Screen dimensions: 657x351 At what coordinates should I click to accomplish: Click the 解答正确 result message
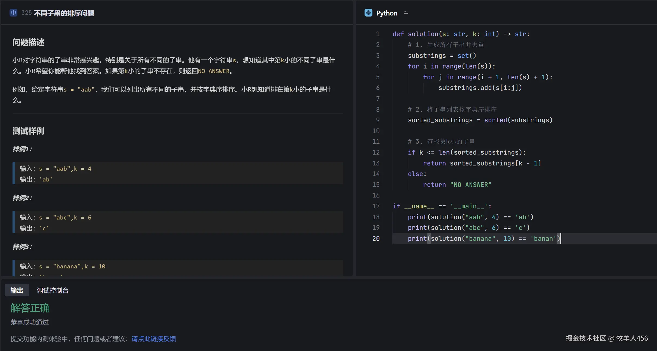point(30,308)
